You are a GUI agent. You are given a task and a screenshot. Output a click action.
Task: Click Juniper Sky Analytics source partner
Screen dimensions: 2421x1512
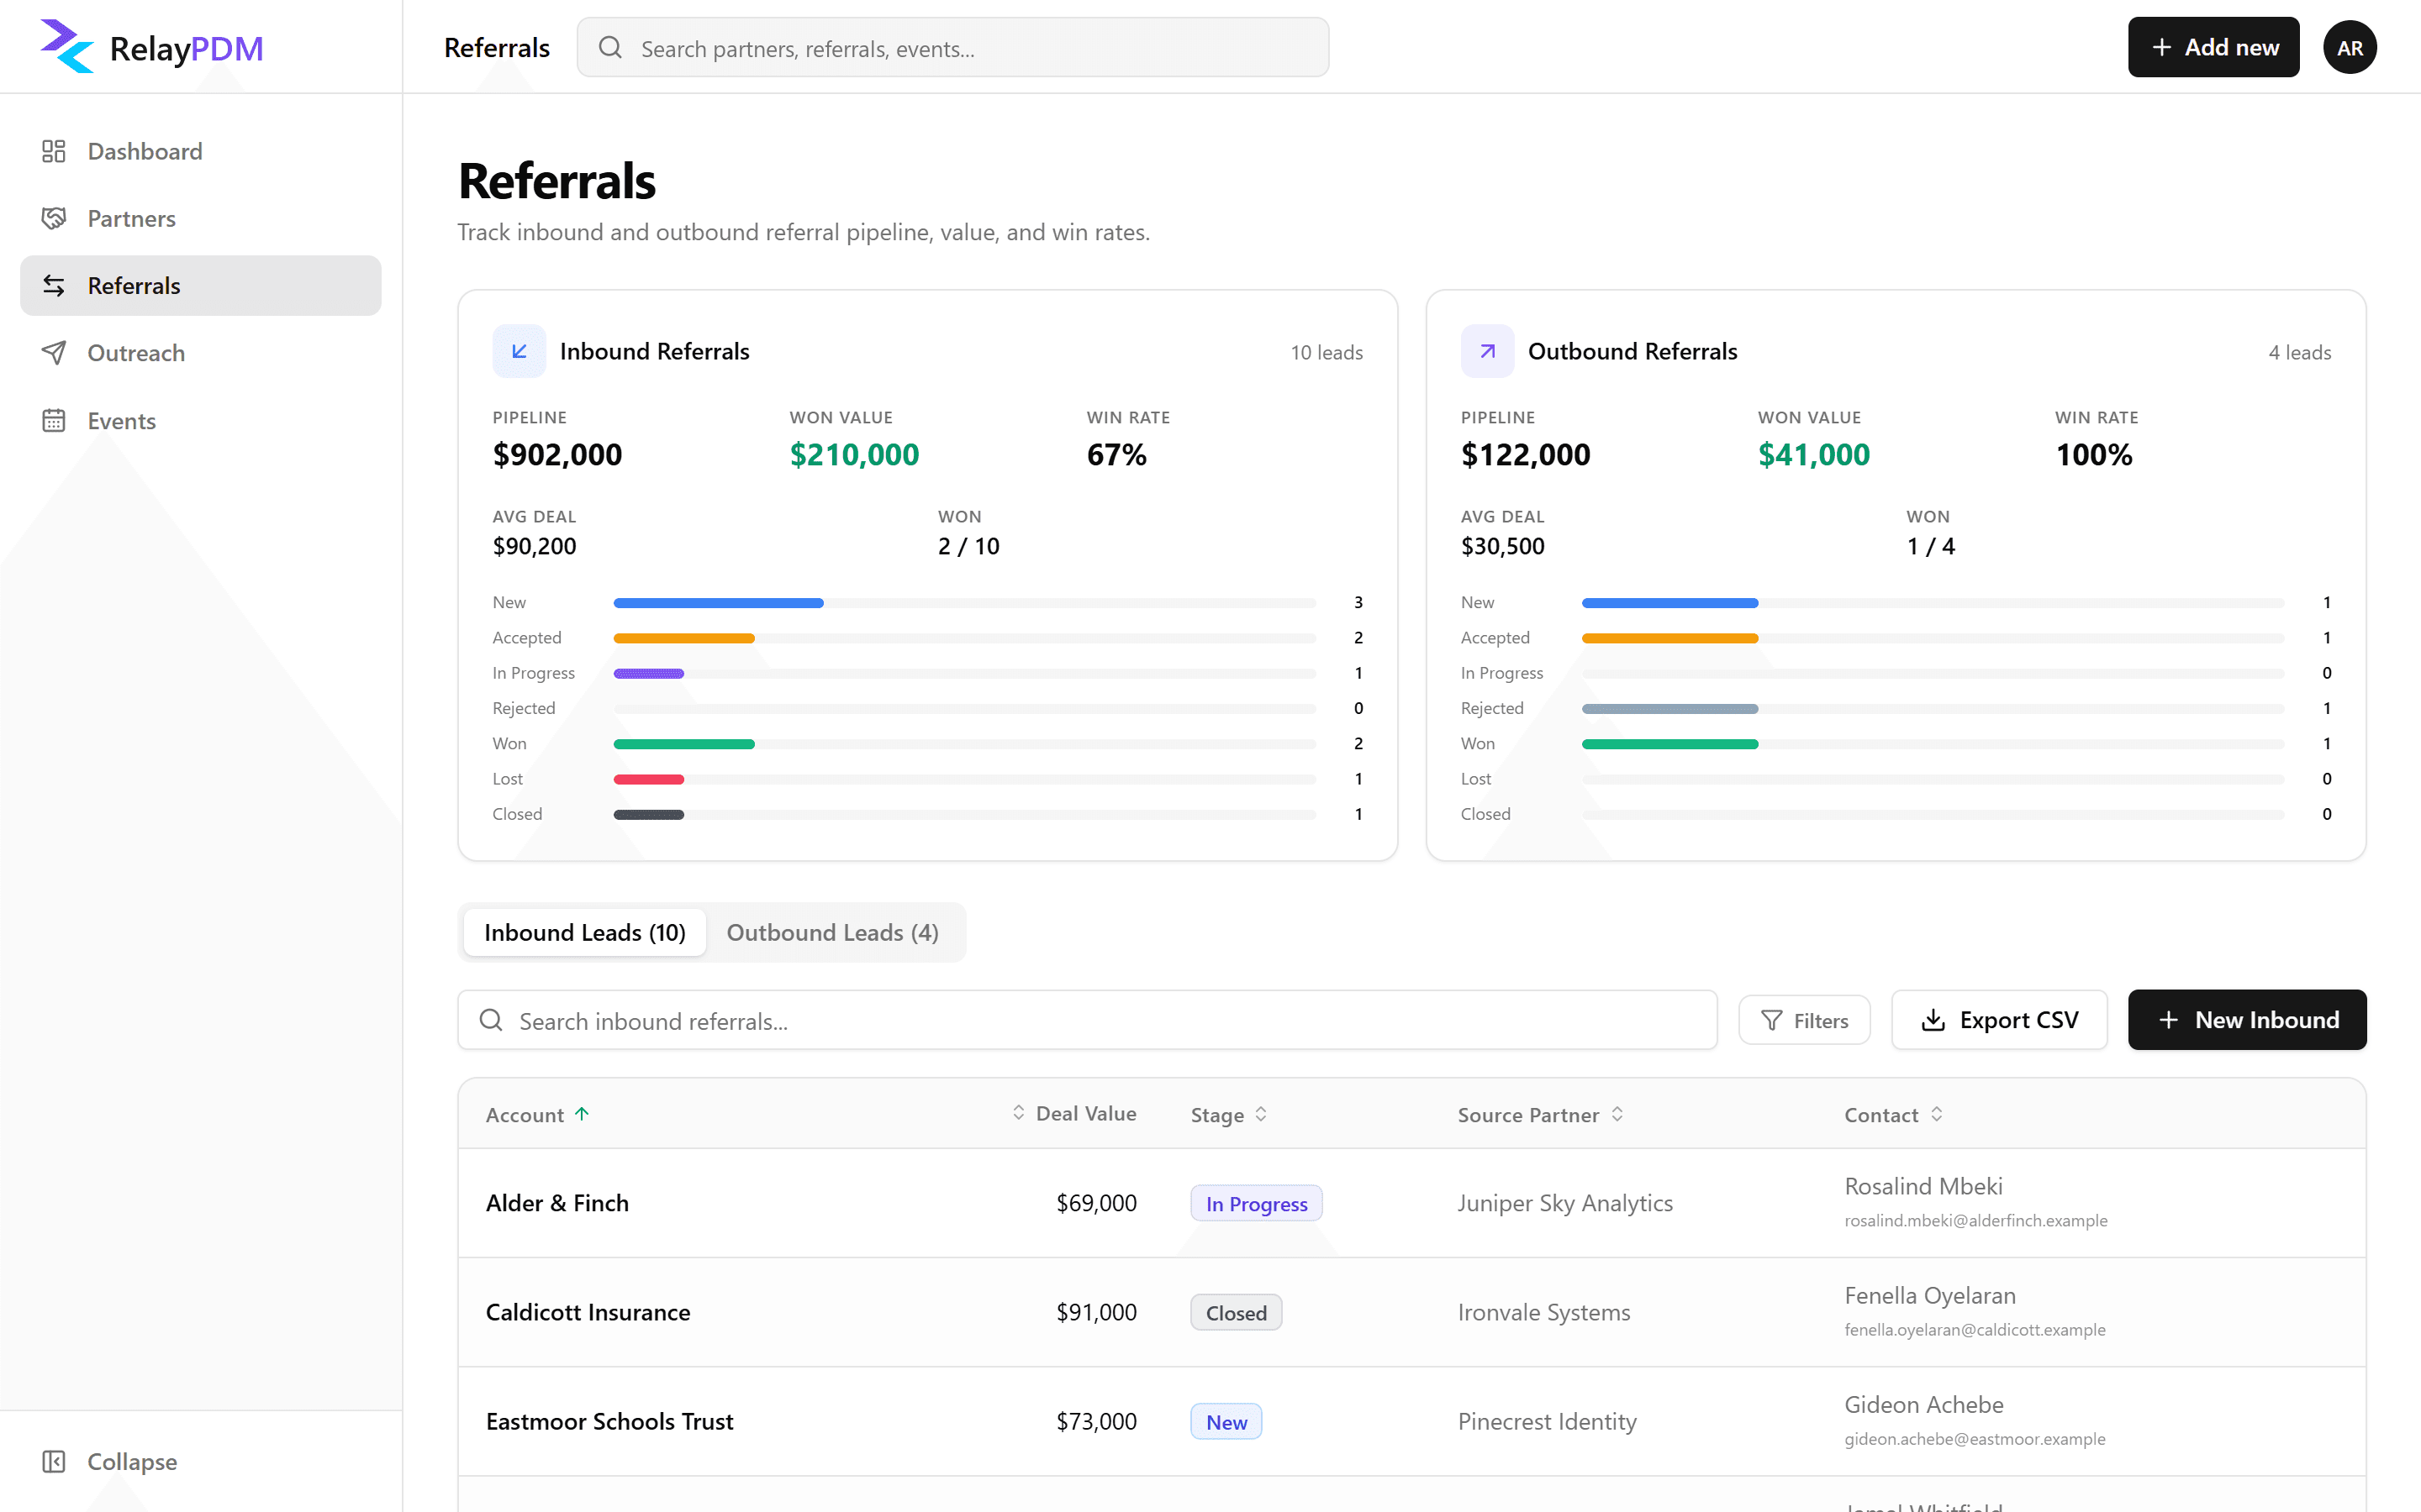1564,1203
